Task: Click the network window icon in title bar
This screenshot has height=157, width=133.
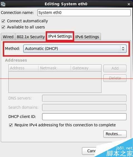Action: point(3,4)
